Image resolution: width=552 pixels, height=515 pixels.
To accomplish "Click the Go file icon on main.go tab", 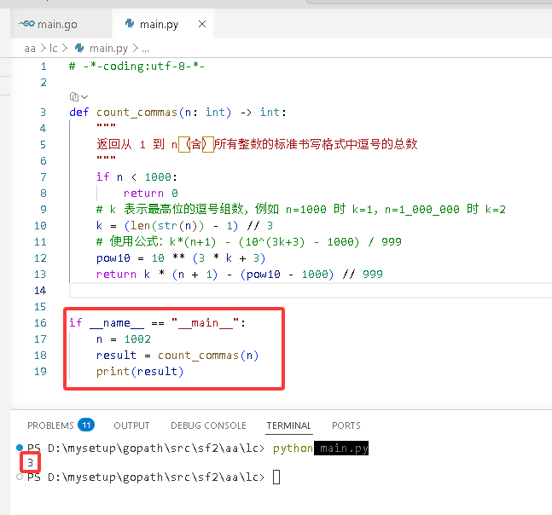I will tap(26, 24).
